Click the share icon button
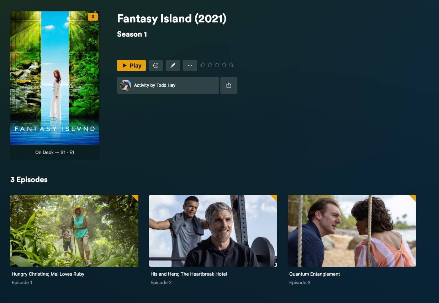439x303 pixels. 229,85
